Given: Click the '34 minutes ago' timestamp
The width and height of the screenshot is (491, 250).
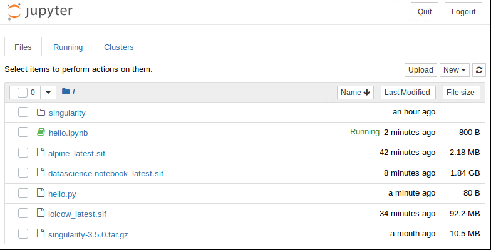Looking at the screenshot, I should pos(407,214).
